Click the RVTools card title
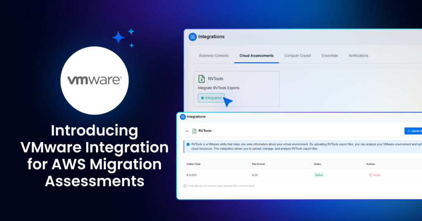The width and height of the screenshot is (422, 221). click(216, 79)
